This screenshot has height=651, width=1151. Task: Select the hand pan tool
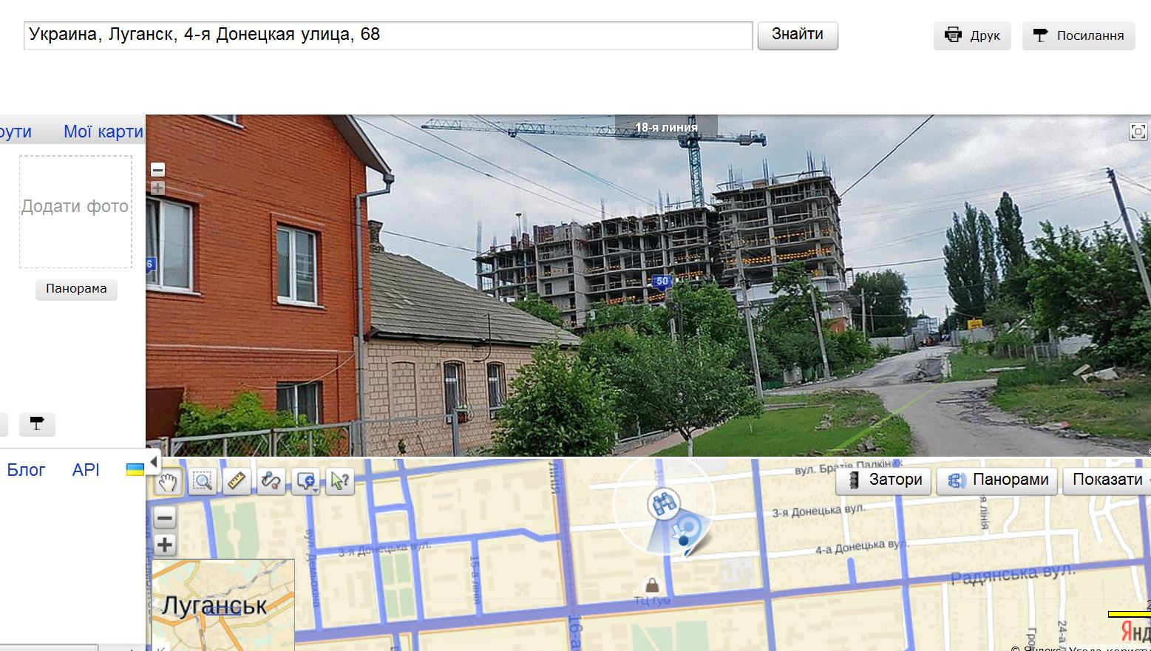pyautogui.click(x=168, y=482)
